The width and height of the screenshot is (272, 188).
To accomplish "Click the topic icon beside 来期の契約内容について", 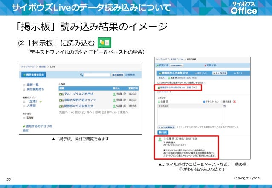I will point(61,100).
